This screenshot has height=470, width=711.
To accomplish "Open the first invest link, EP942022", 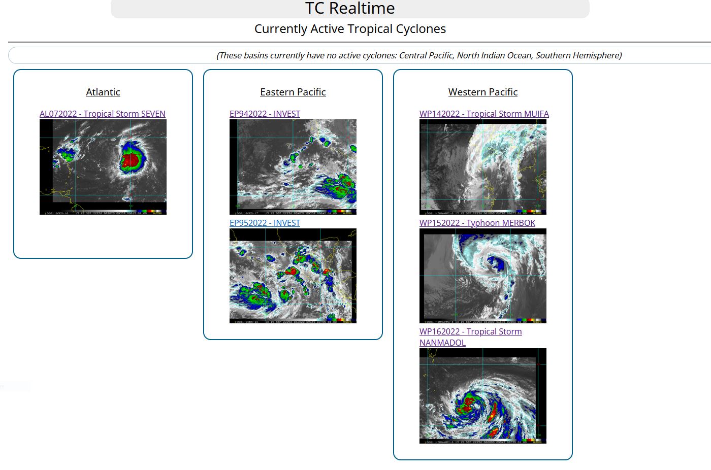I will (x=265, y=114).
